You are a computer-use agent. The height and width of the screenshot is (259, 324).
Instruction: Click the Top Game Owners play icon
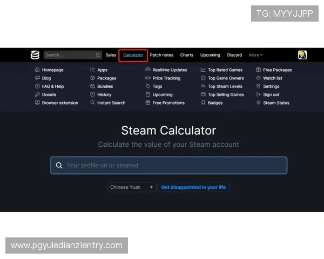click(x=203, y=78)
